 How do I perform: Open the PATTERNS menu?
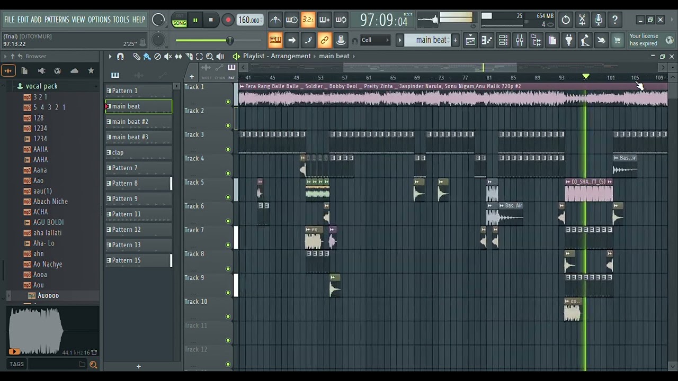click(57, 20)
